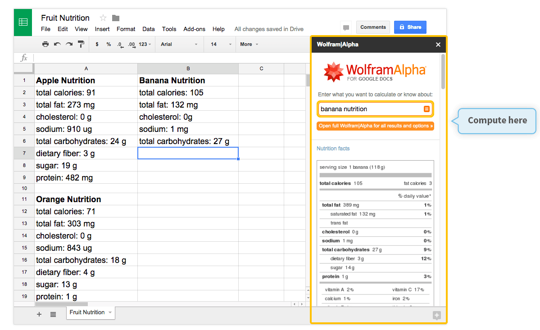Click the scroll-up arrow of the spreadsheet's vertical scrollbar
Viewport: 540px width, 330px height.
pos(308,290)
